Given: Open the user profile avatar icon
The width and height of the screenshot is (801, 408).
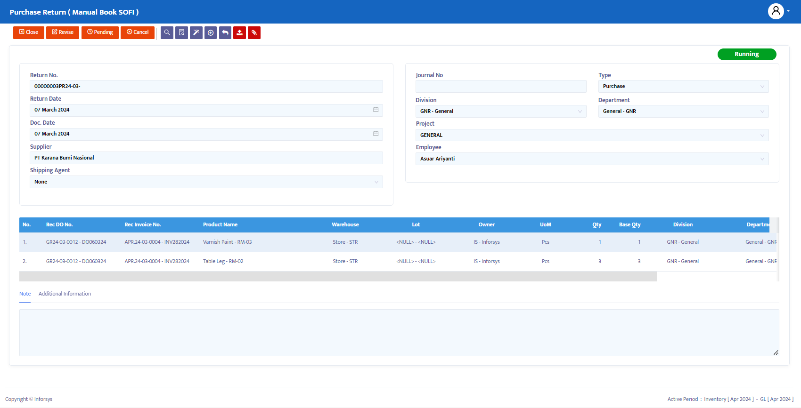Looking at the screenshot, I should point(776,11).
